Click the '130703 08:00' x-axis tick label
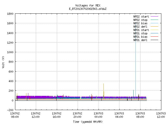 [x=140, y=115]
